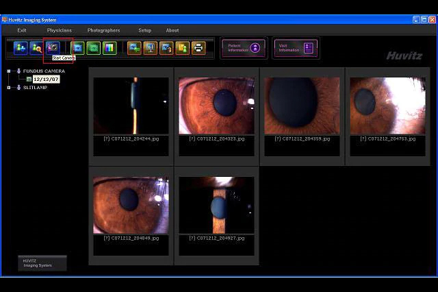Click the green image view toolbar icon

(94, 48)
